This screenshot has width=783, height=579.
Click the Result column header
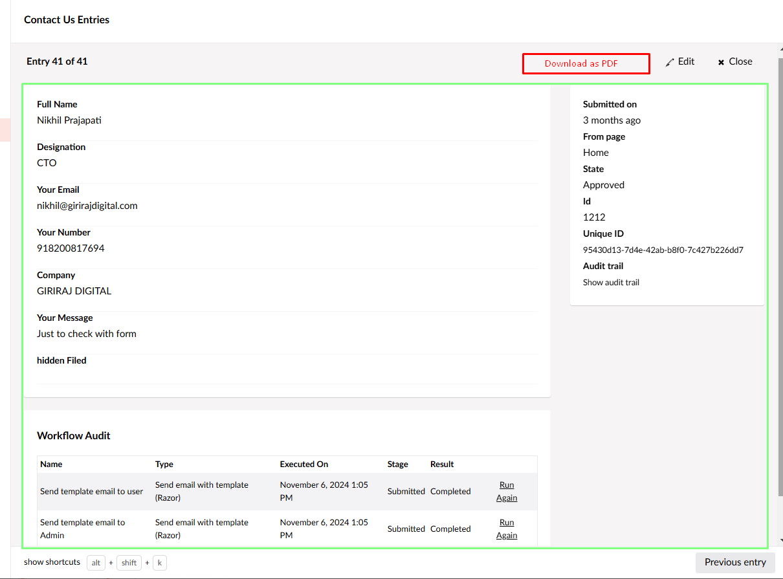pyautogui.click(x=442, y=464)
